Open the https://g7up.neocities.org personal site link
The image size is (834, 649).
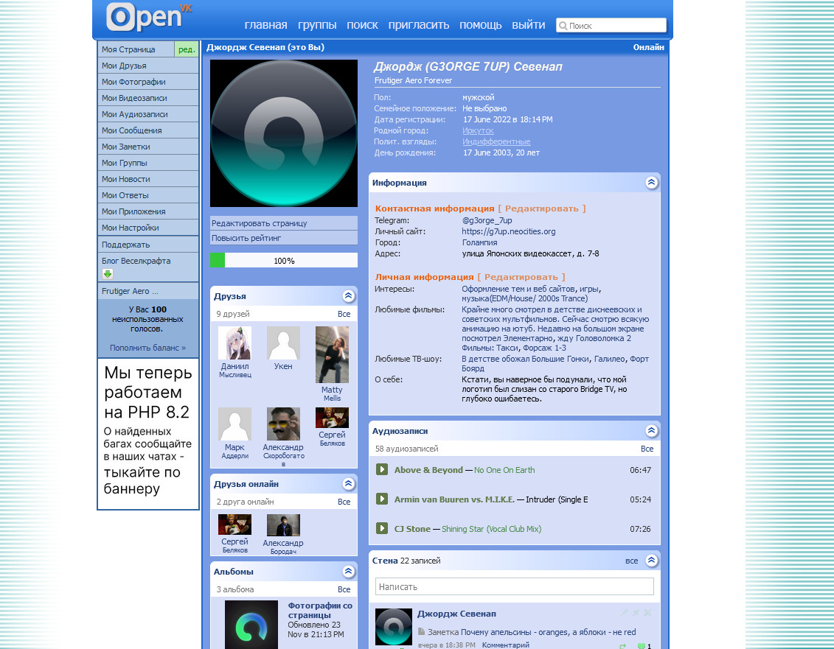click(x=509, y=232)
